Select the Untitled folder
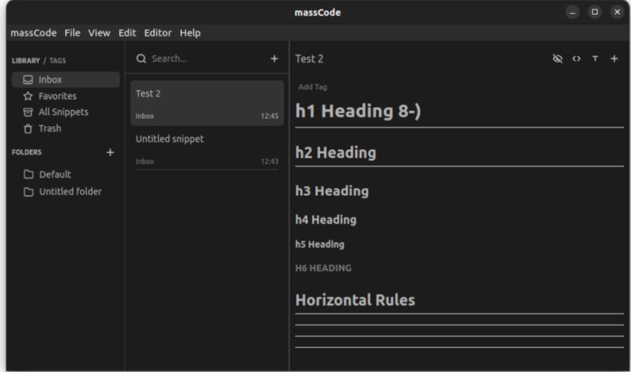Screen dimensions: 631x372 [x=69, y=192]
